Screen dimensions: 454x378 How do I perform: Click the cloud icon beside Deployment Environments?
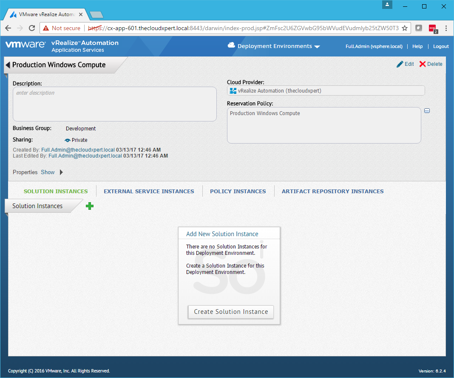pos(231,45)
